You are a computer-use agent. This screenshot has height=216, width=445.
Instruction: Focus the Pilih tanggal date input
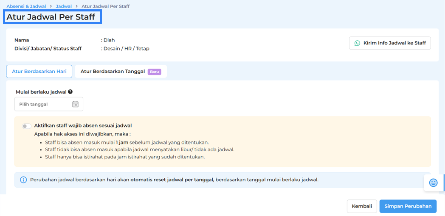pos(42,104)
